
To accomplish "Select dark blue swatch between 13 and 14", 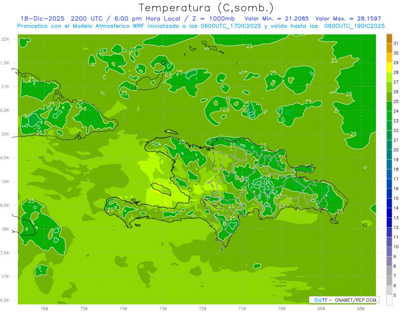I will coord(389,213).
